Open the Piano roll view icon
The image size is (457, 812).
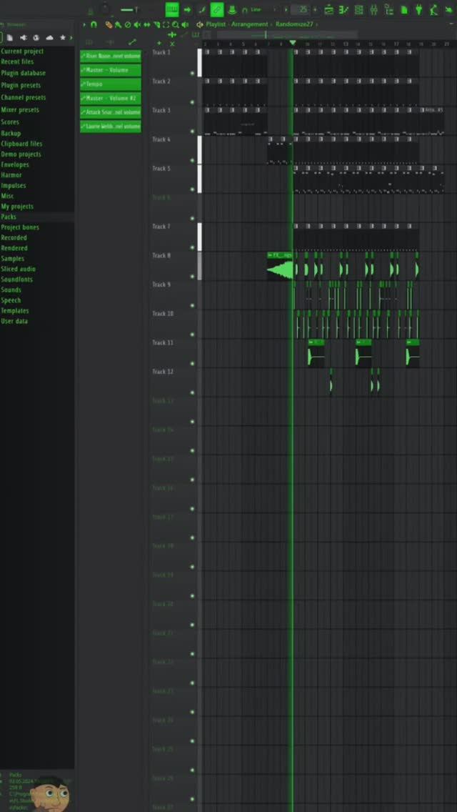343,10
